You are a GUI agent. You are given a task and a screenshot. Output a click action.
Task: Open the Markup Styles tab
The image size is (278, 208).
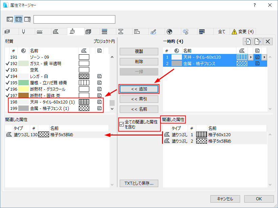[153, 32]
